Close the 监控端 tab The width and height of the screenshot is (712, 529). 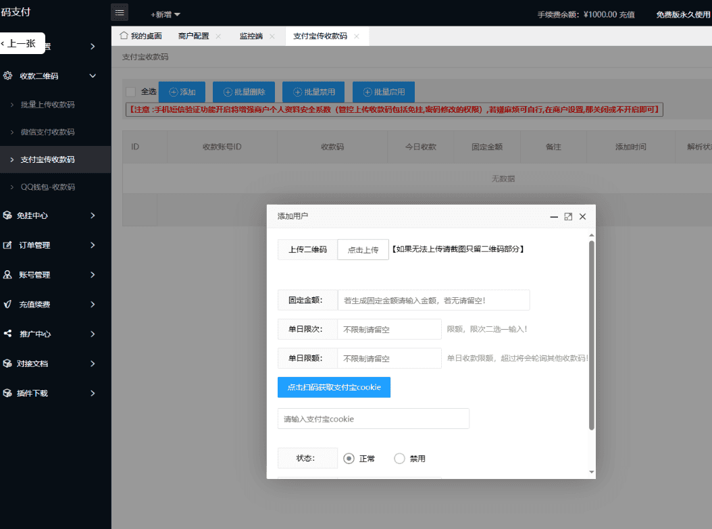click(x=272, y=36)
